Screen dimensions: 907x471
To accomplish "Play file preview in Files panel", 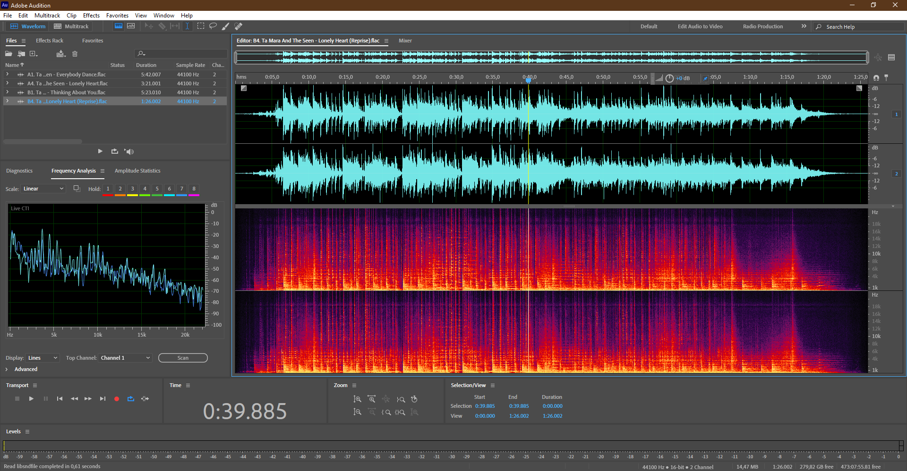I will (100, 151).
